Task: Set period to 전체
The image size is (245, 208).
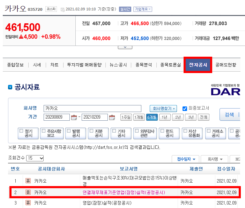Action: click(x=203, y=117)
